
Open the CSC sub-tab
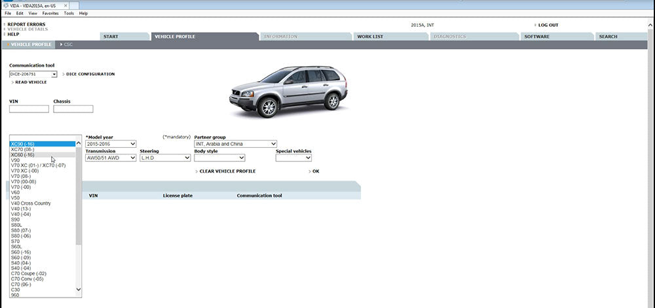67,44
